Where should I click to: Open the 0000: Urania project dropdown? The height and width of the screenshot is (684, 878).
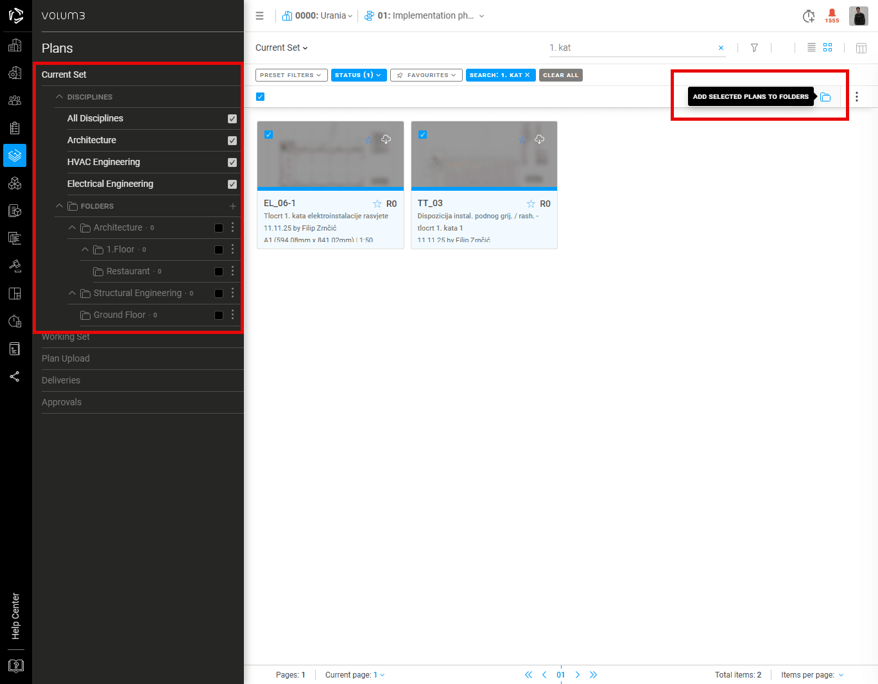[317, 16]
